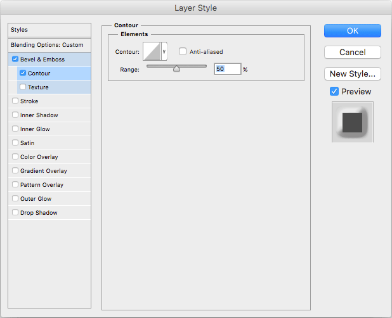This screenshot has width=392, height=318.
Task: Click the style preview thumbnail
Action: click(353, 122)
